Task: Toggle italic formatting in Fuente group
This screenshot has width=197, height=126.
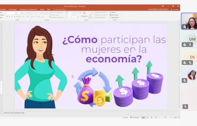Action: point(9,17)
